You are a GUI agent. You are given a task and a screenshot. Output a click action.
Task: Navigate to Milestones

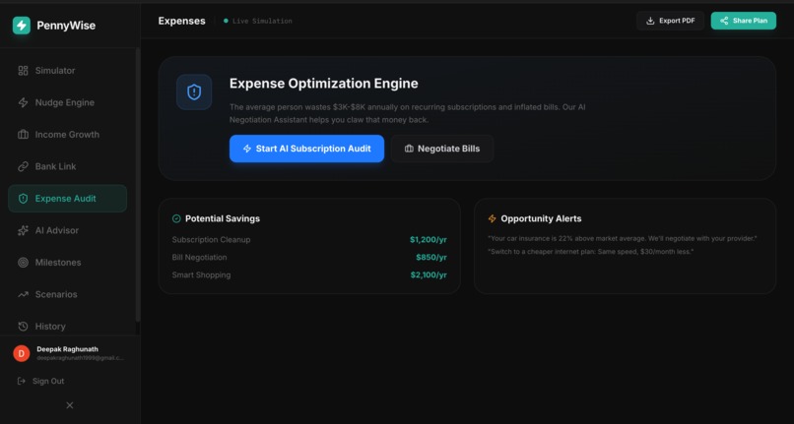pyautogui.click(x=67, y=263)
